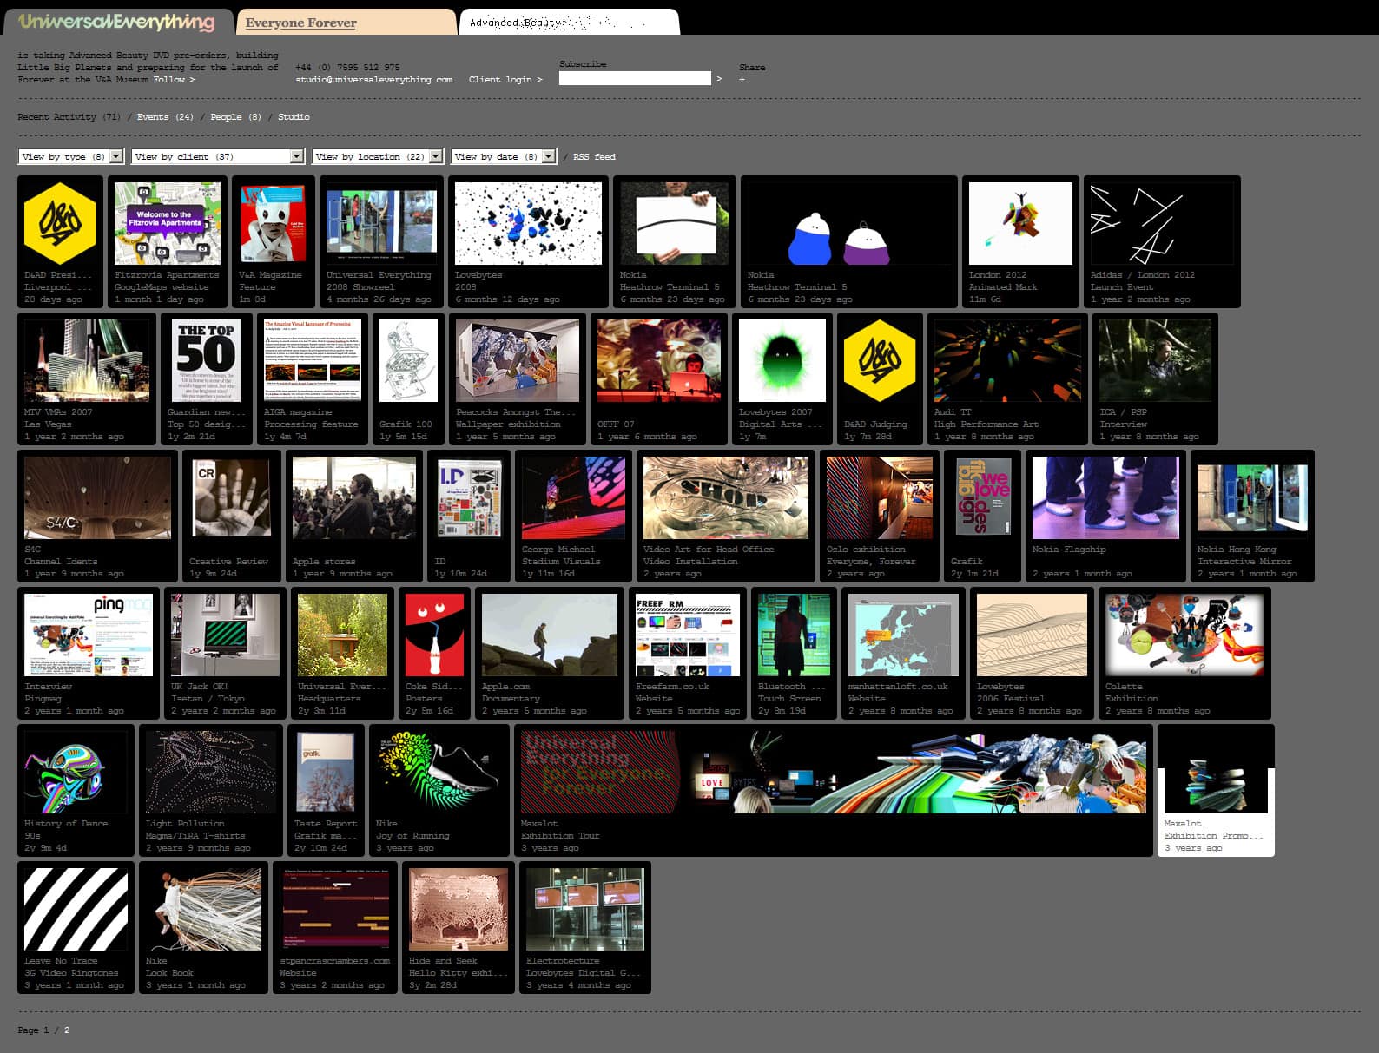Screen dimensions: 1379x1053
Task: Click the History of Dance 90s artwork
Action: 76,772
